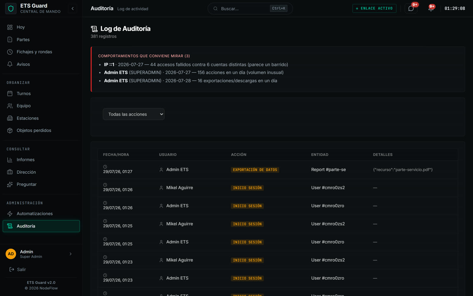This screenshot has width=473, height=296.
Task: Expand the Admin profile chevron
Action: 70,254
